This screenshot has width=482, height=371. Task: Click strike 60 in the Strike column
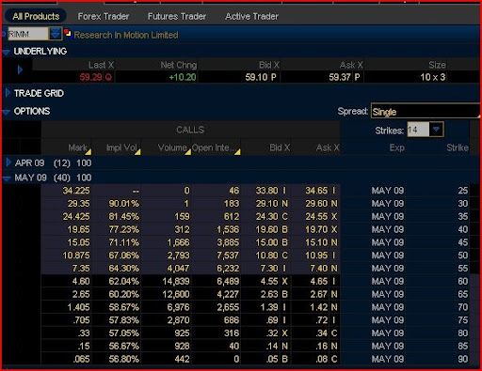click(x=463, y=281)
